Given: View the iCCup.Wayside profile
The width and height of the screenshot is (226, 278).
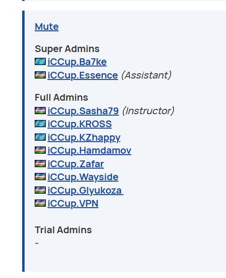Looking at the screenshot, I should tap(83, 177).
